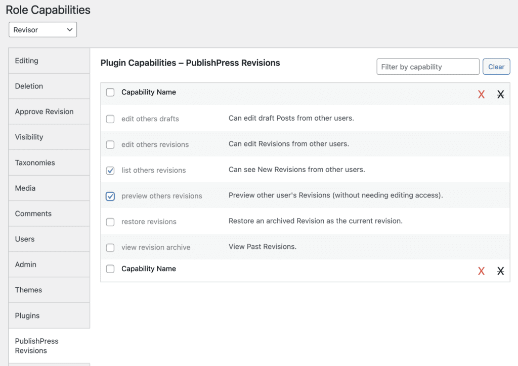Click the black X icon in top header row
Screen dimensions: 518x366
click(500, 94)
